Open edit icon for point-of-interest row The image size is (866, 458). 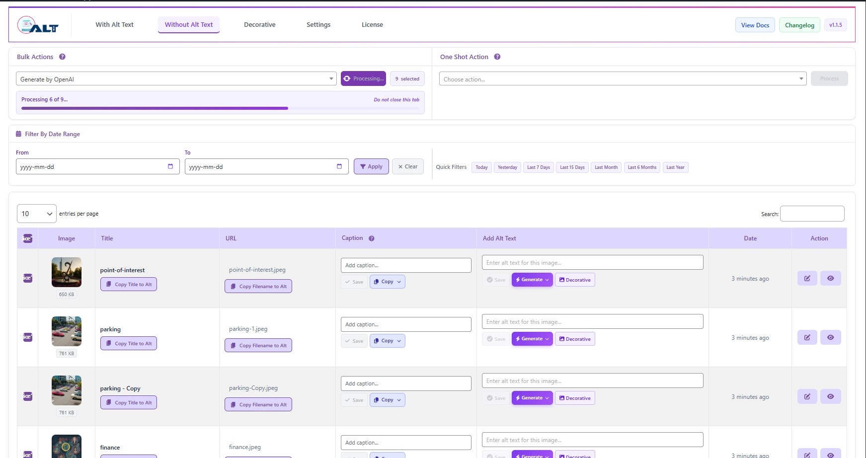tap(807, 278)
